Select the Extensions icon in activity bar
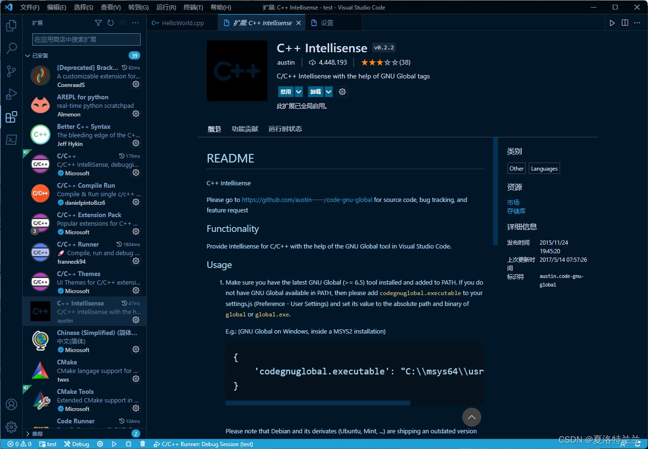This screenshot has height=449, width=648. [x=11, y=117]
